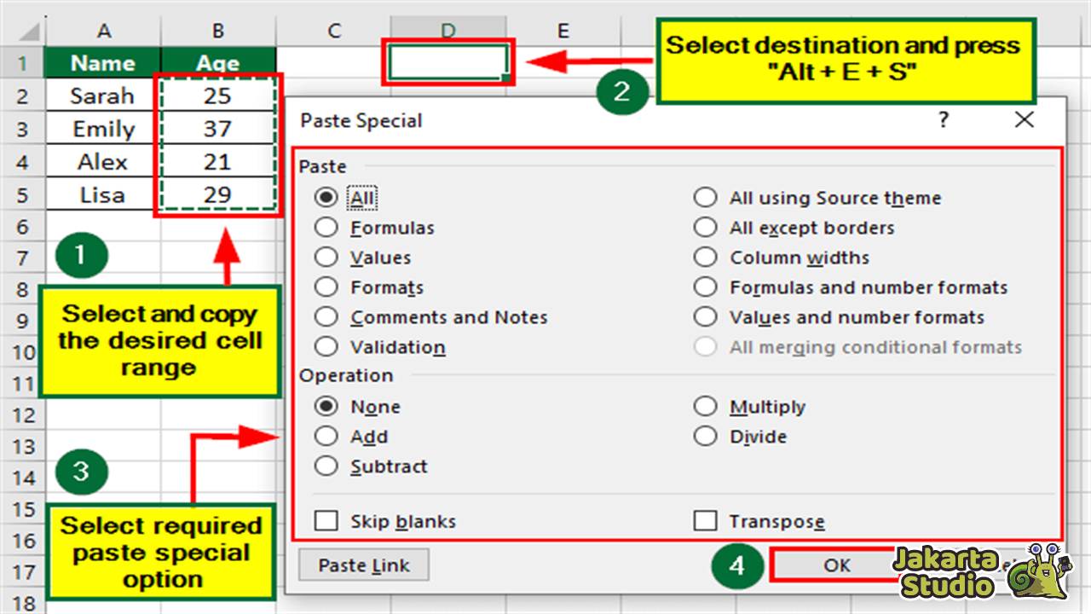Confirm paste with the OK button
The height and width of the screenshot is (614, 1091).
(x=835, y=565)
